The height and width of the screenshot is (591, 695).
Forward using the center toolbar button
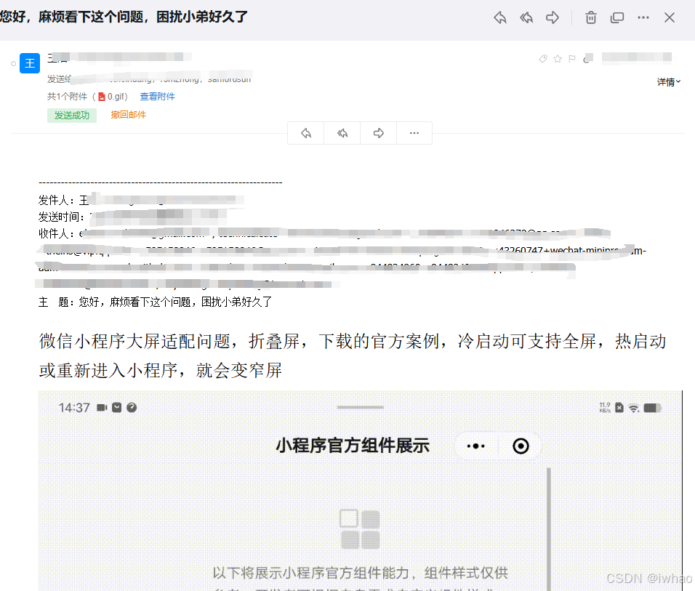(x=379, y=133)
